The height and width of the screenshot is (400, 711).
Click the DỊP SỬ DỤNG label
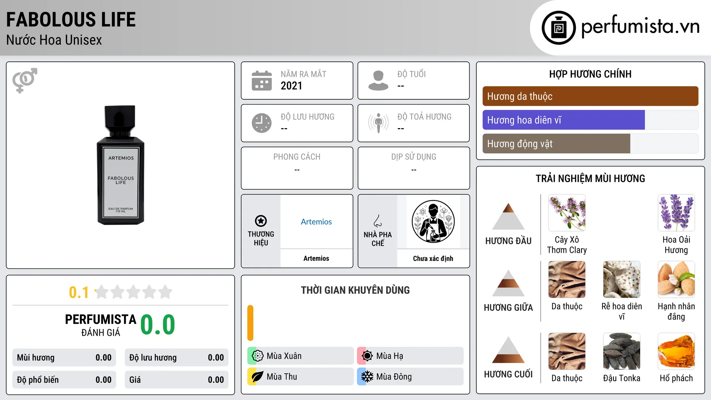pyautogui.click(x=413, y=157)
